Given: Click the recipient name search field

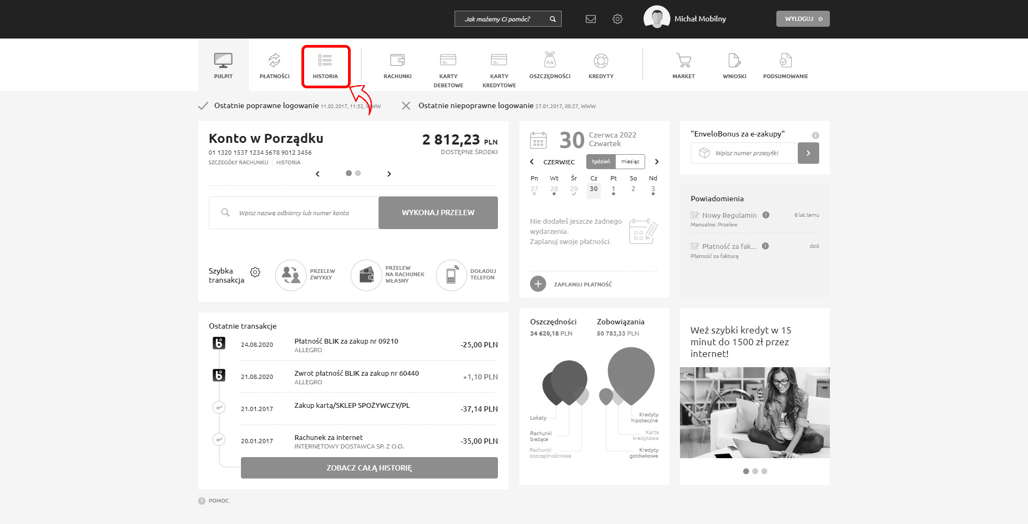Looking at the screenshot, I should pyautogui.click(x=300, y=213).
